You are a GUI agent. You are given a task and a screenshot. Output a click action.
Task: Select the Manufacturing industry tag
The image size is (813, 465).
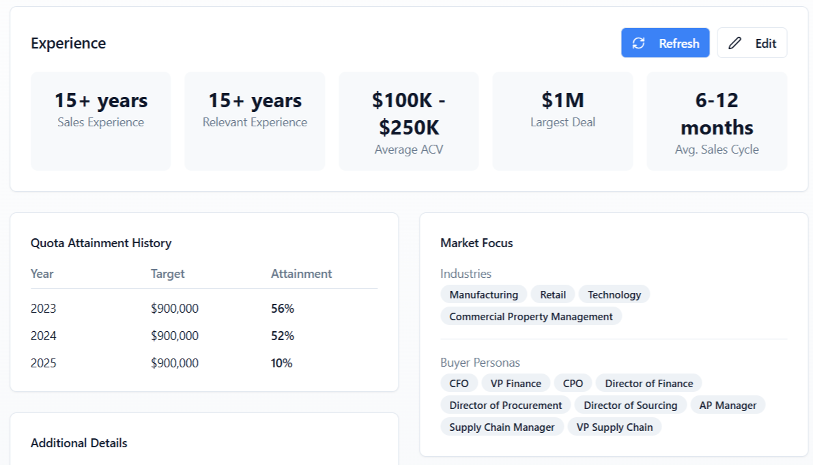coord(484,294)
